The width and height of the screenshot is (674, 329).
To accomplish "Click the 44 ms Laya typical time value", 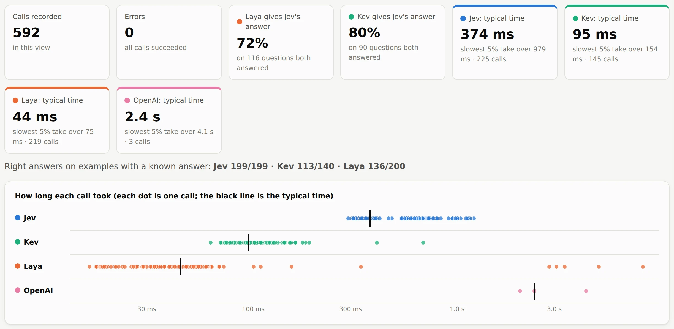I will (x=35, y=117).
